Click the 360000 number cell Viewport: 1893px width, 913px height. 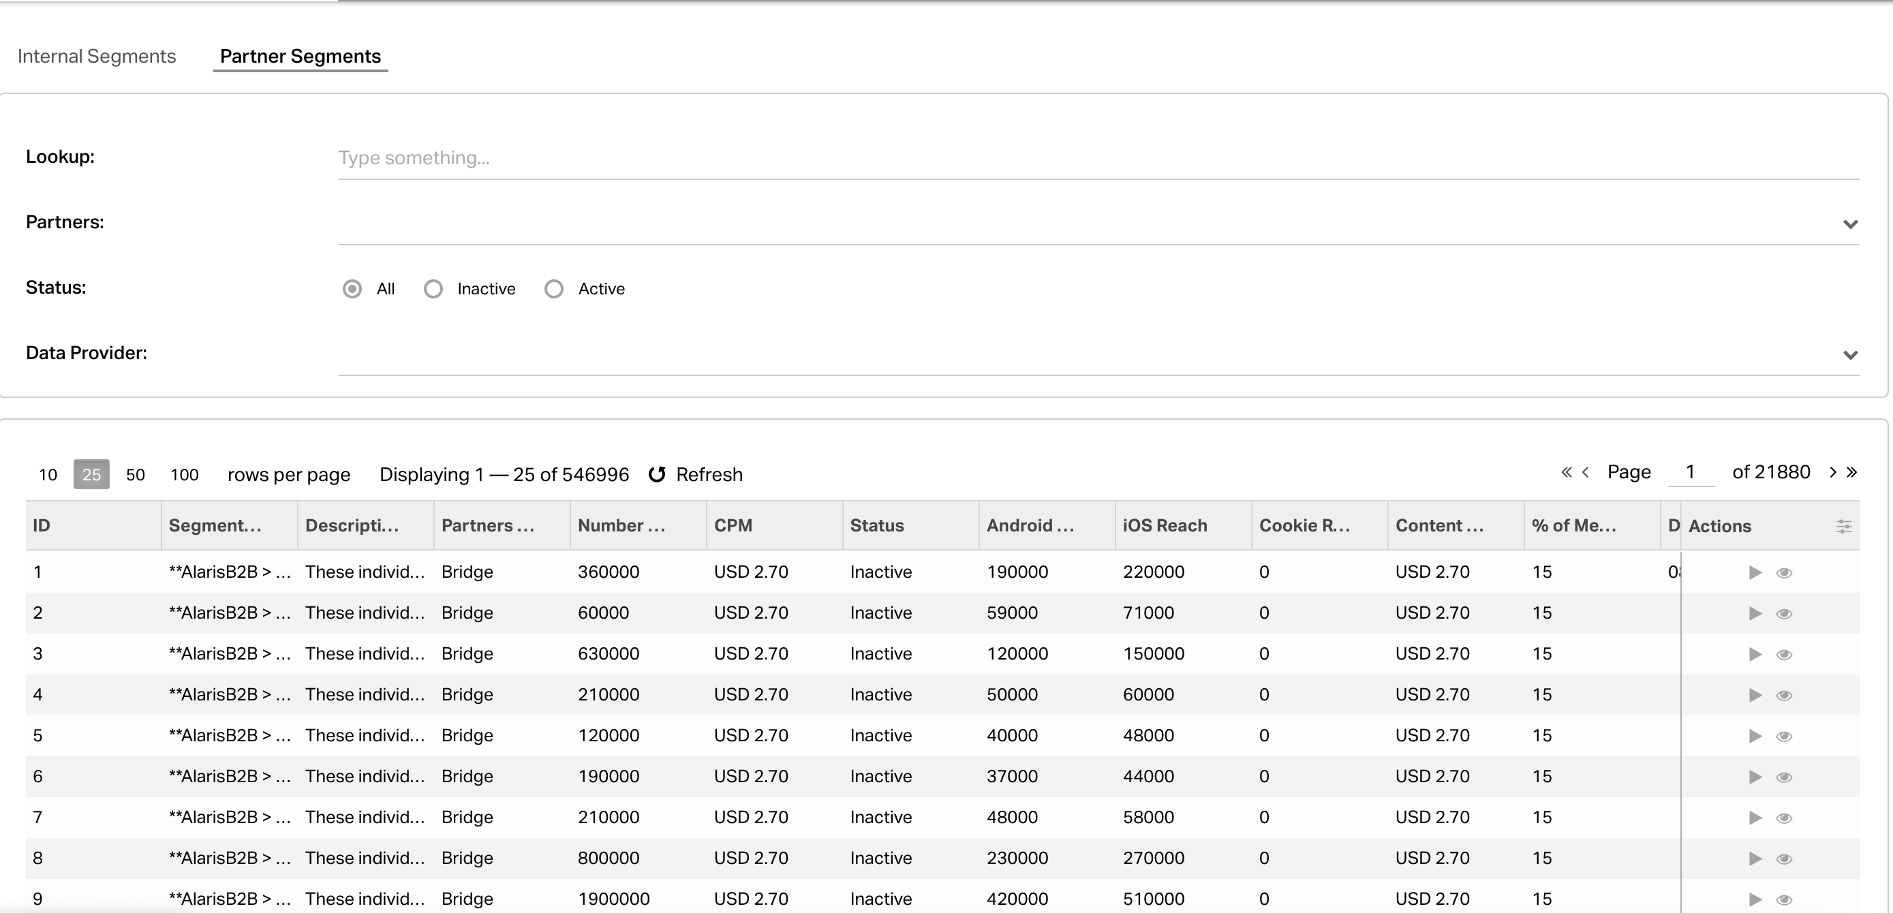coord(609,572)
